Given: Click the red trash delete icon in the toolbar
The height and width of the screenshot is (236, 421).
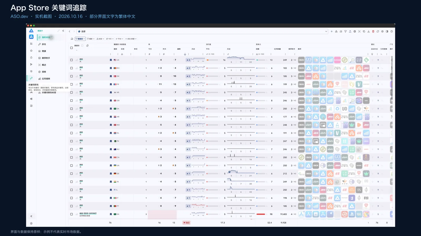Looking at the screenshot, I should (x=373, y=31).
